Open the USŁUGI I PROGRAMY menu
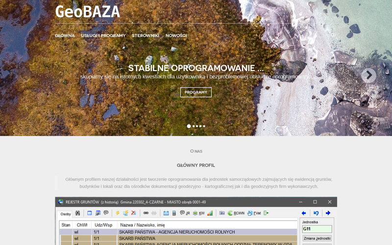Image resolution: width=392 pixels, height=245 pixels. [103, 35]
